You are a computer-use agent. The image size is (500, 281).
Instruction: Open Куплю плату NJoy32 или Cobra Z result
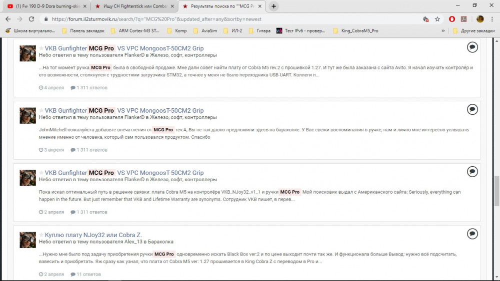click(93, 235)
